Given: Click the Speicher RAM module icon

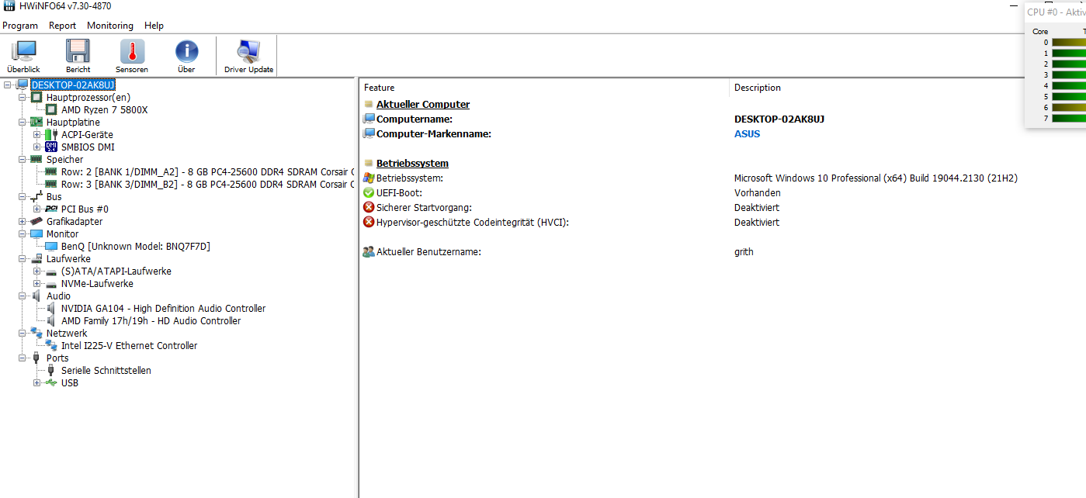Looking at the screenshot, I should tap(36, 159).
